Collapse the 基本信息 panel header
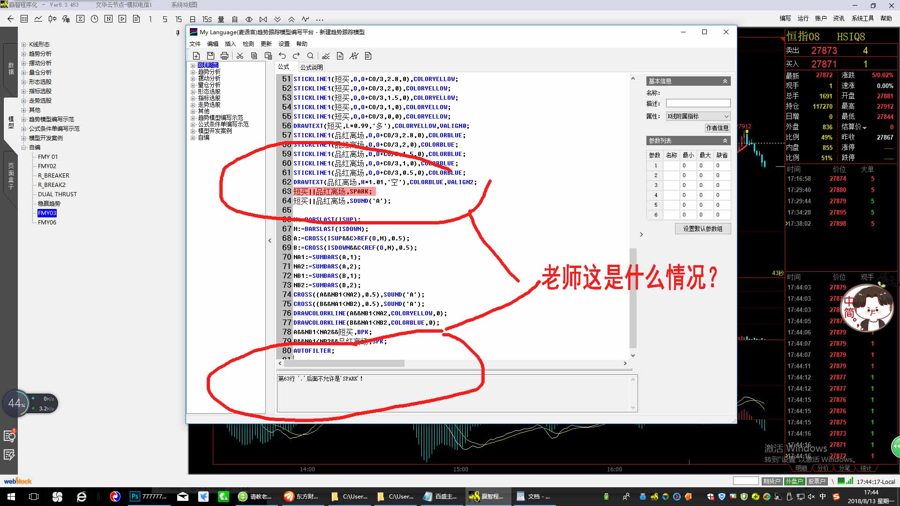 click(725, 81)
